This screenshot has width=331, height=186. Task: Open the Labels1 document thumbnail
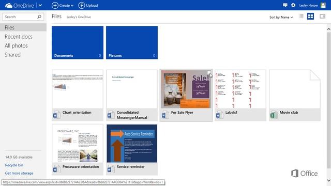240,89
